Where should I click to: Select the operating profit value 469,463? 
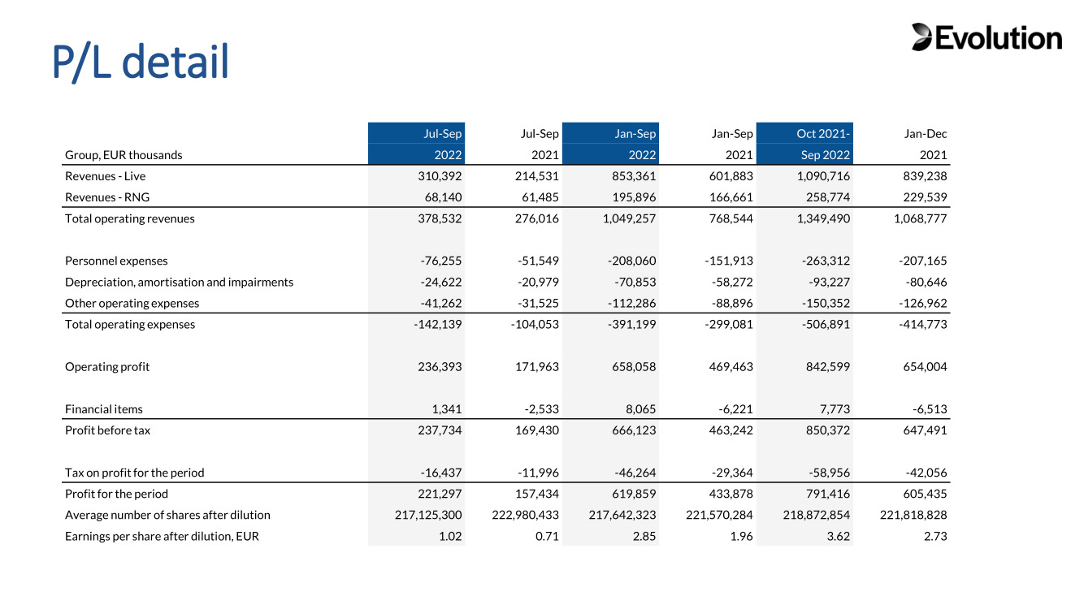[x=731, y=366]
